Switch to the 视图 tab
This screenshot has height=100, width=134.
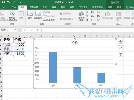[72, 7]
